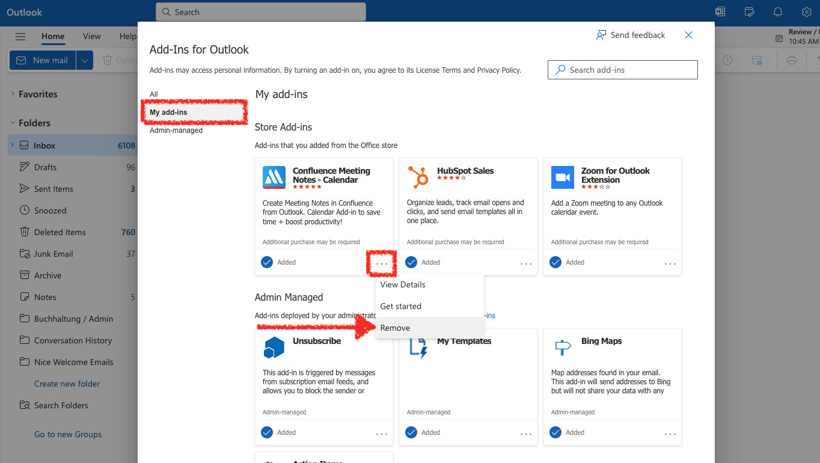Click the Snoozed clock icon
The height and width of the screenshot is (463, 820).
click(x=24, y=210)
